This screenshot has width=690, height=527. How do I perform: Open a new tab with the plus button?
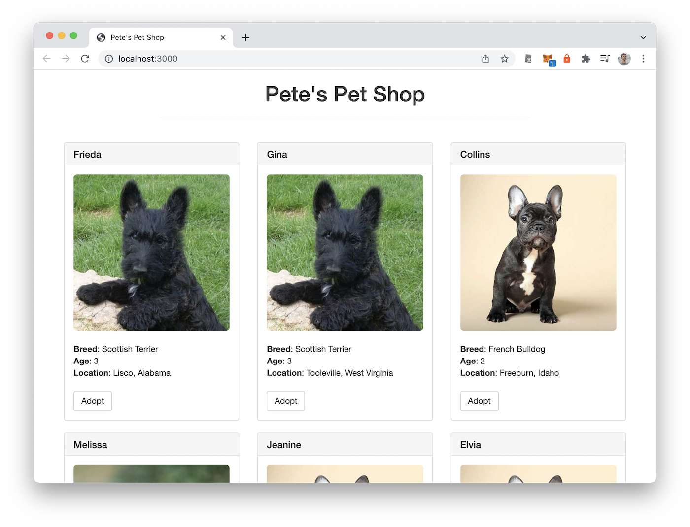245,37
